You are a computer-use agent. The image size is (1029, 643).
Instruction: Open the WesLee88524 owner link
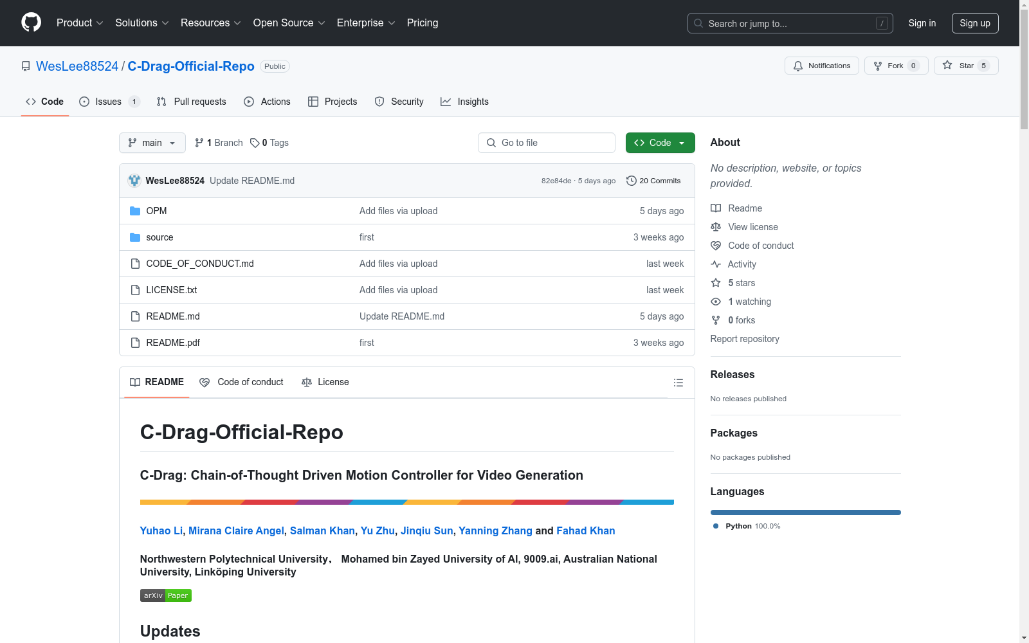click(77, 66)
